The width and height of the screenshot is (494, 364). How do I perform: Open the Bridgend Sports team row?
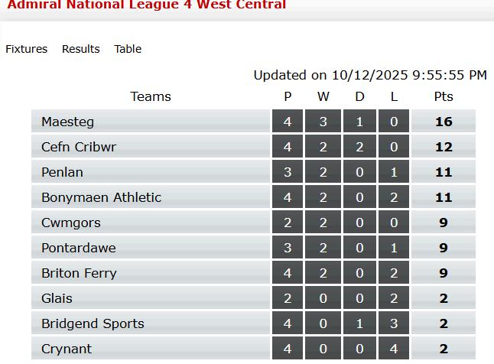pos(253,323)
